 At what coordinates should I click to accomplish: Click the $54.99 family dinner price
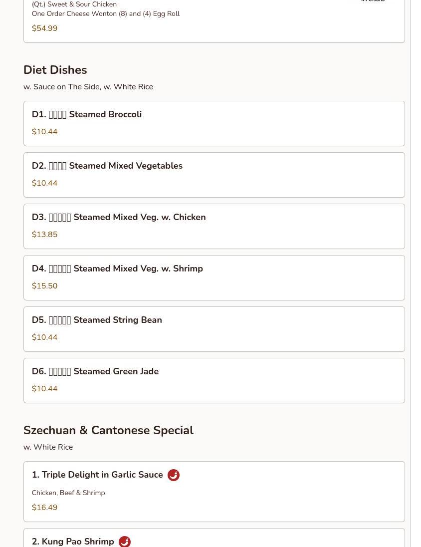click(44, 28)
